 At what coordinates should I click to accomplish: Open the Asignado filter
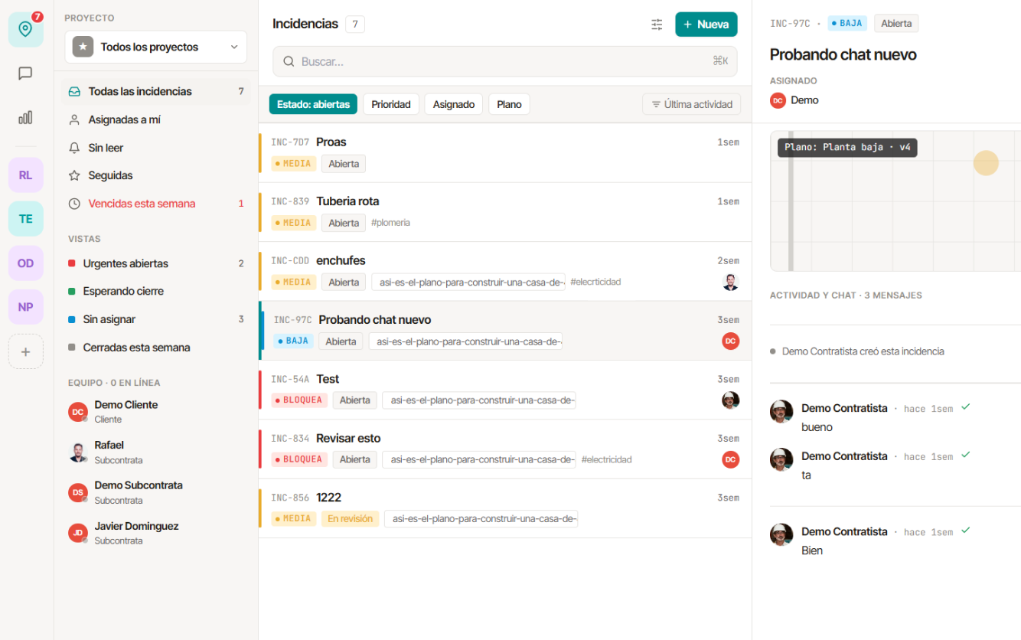tap(454, 104)
